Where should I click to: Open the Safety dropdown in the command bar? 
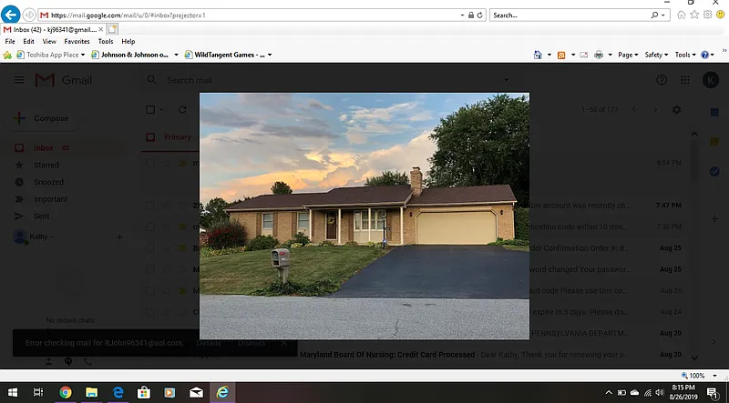(656, 55)
